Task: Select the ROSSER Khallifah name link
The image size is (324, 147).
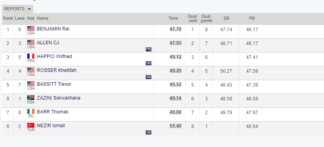Action: tap(57, 70)
